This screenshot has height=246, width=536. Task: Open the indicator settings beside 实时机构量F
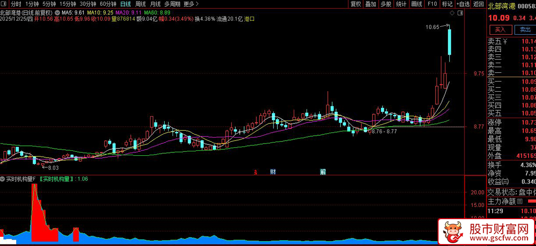[x=3, y=179]
